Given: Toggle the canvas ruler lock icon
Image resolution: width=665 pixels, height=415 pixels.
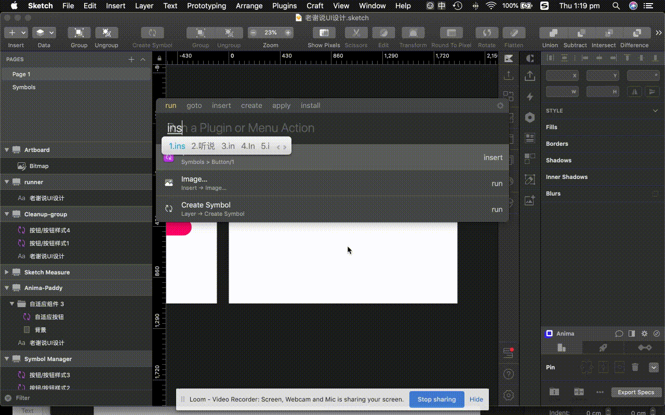Looking at the screenshot, I should click(x=159, y=58).
